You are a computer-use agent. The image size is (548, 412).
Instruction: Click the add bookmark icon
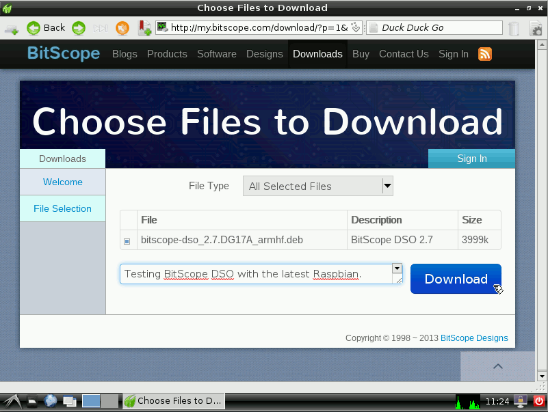click(144, 28)
